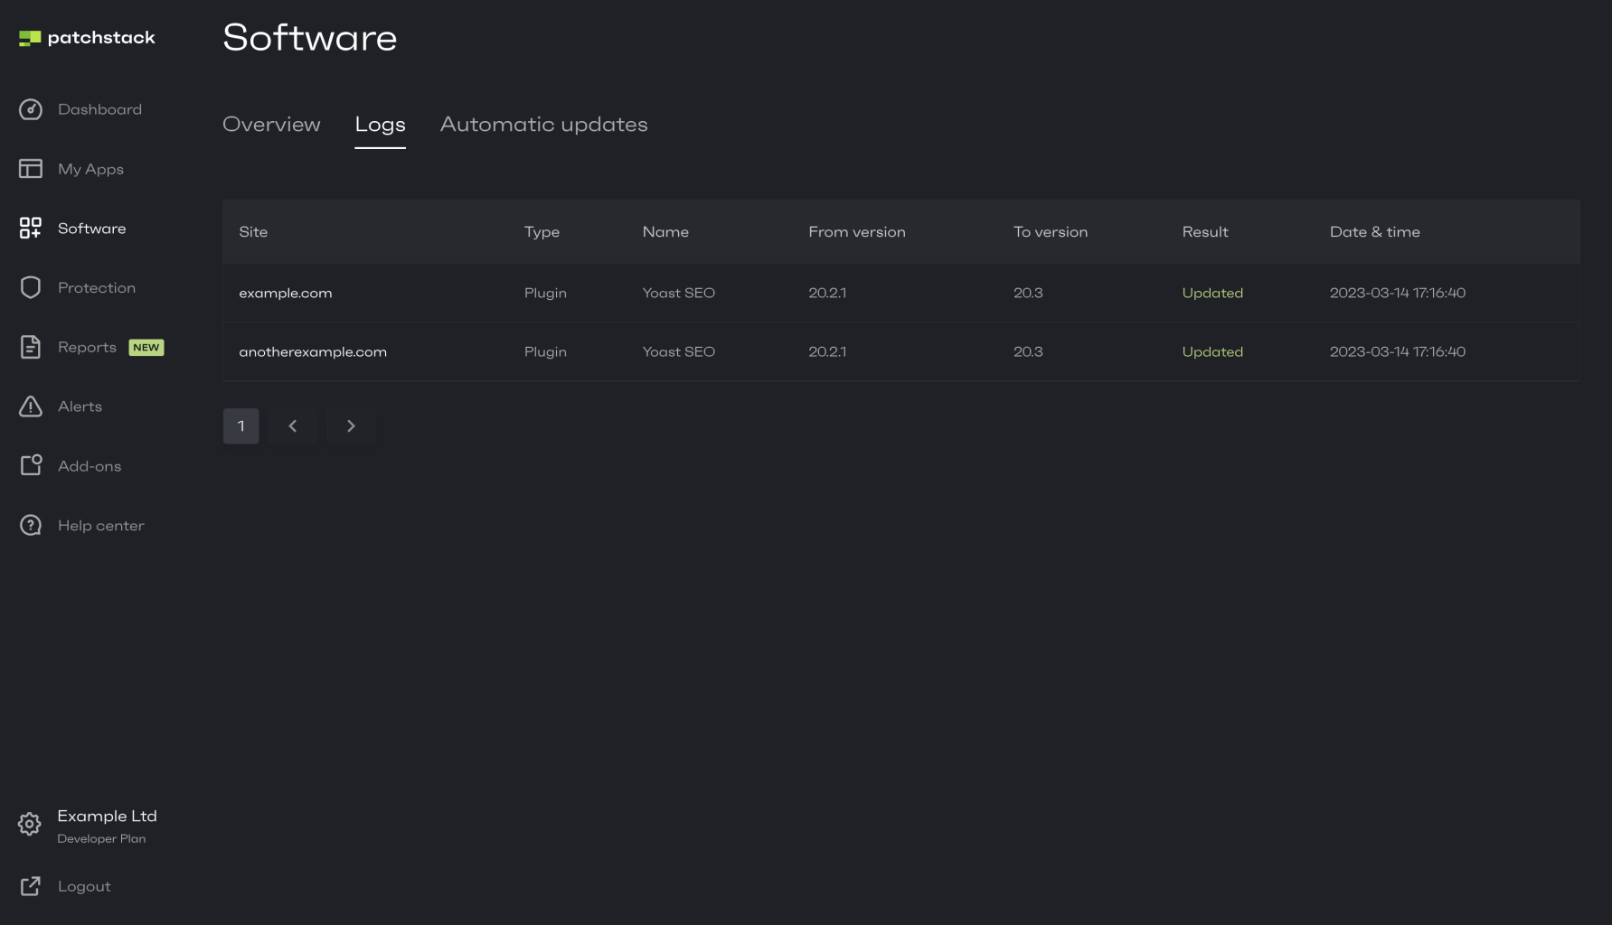
Task: Click the Reports document icon
Action: 31,347
